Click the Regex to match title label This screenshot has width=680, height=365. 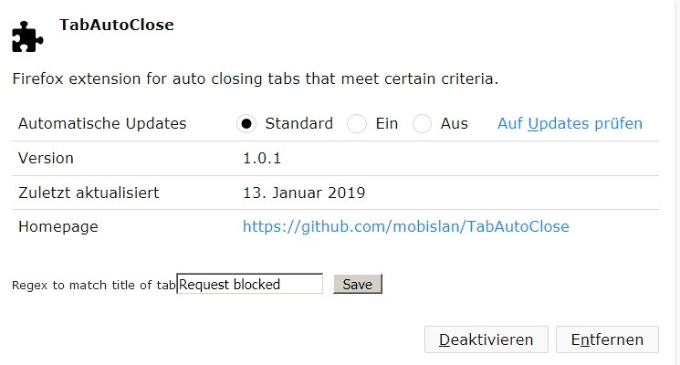click(x=93, y=286)
